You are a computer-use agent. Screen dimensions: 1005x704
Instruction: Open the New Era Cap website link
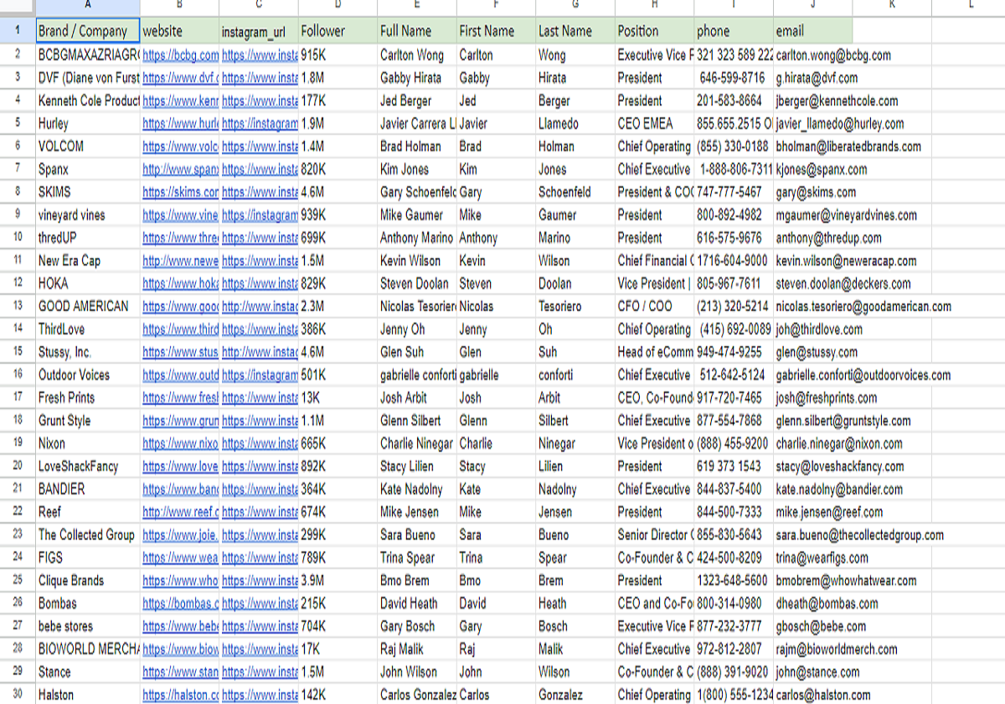(x=181, y=261)
